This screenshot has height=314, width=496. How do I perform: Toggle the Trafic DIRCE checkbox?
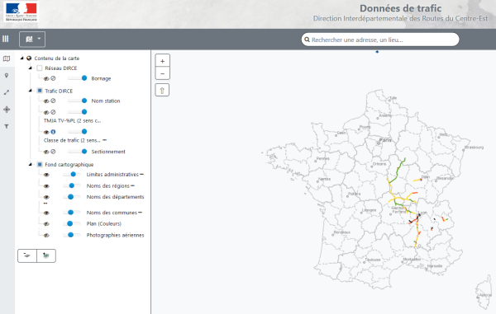[40, 91]
